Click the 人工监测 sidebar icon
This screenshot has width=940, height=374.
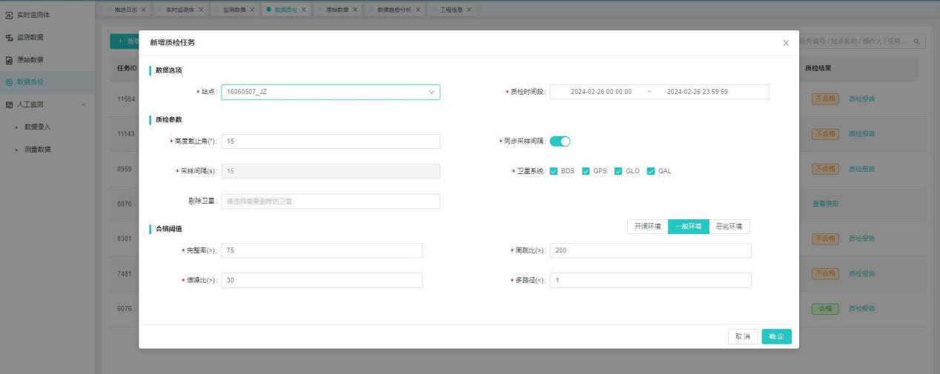tap(8, 104)
